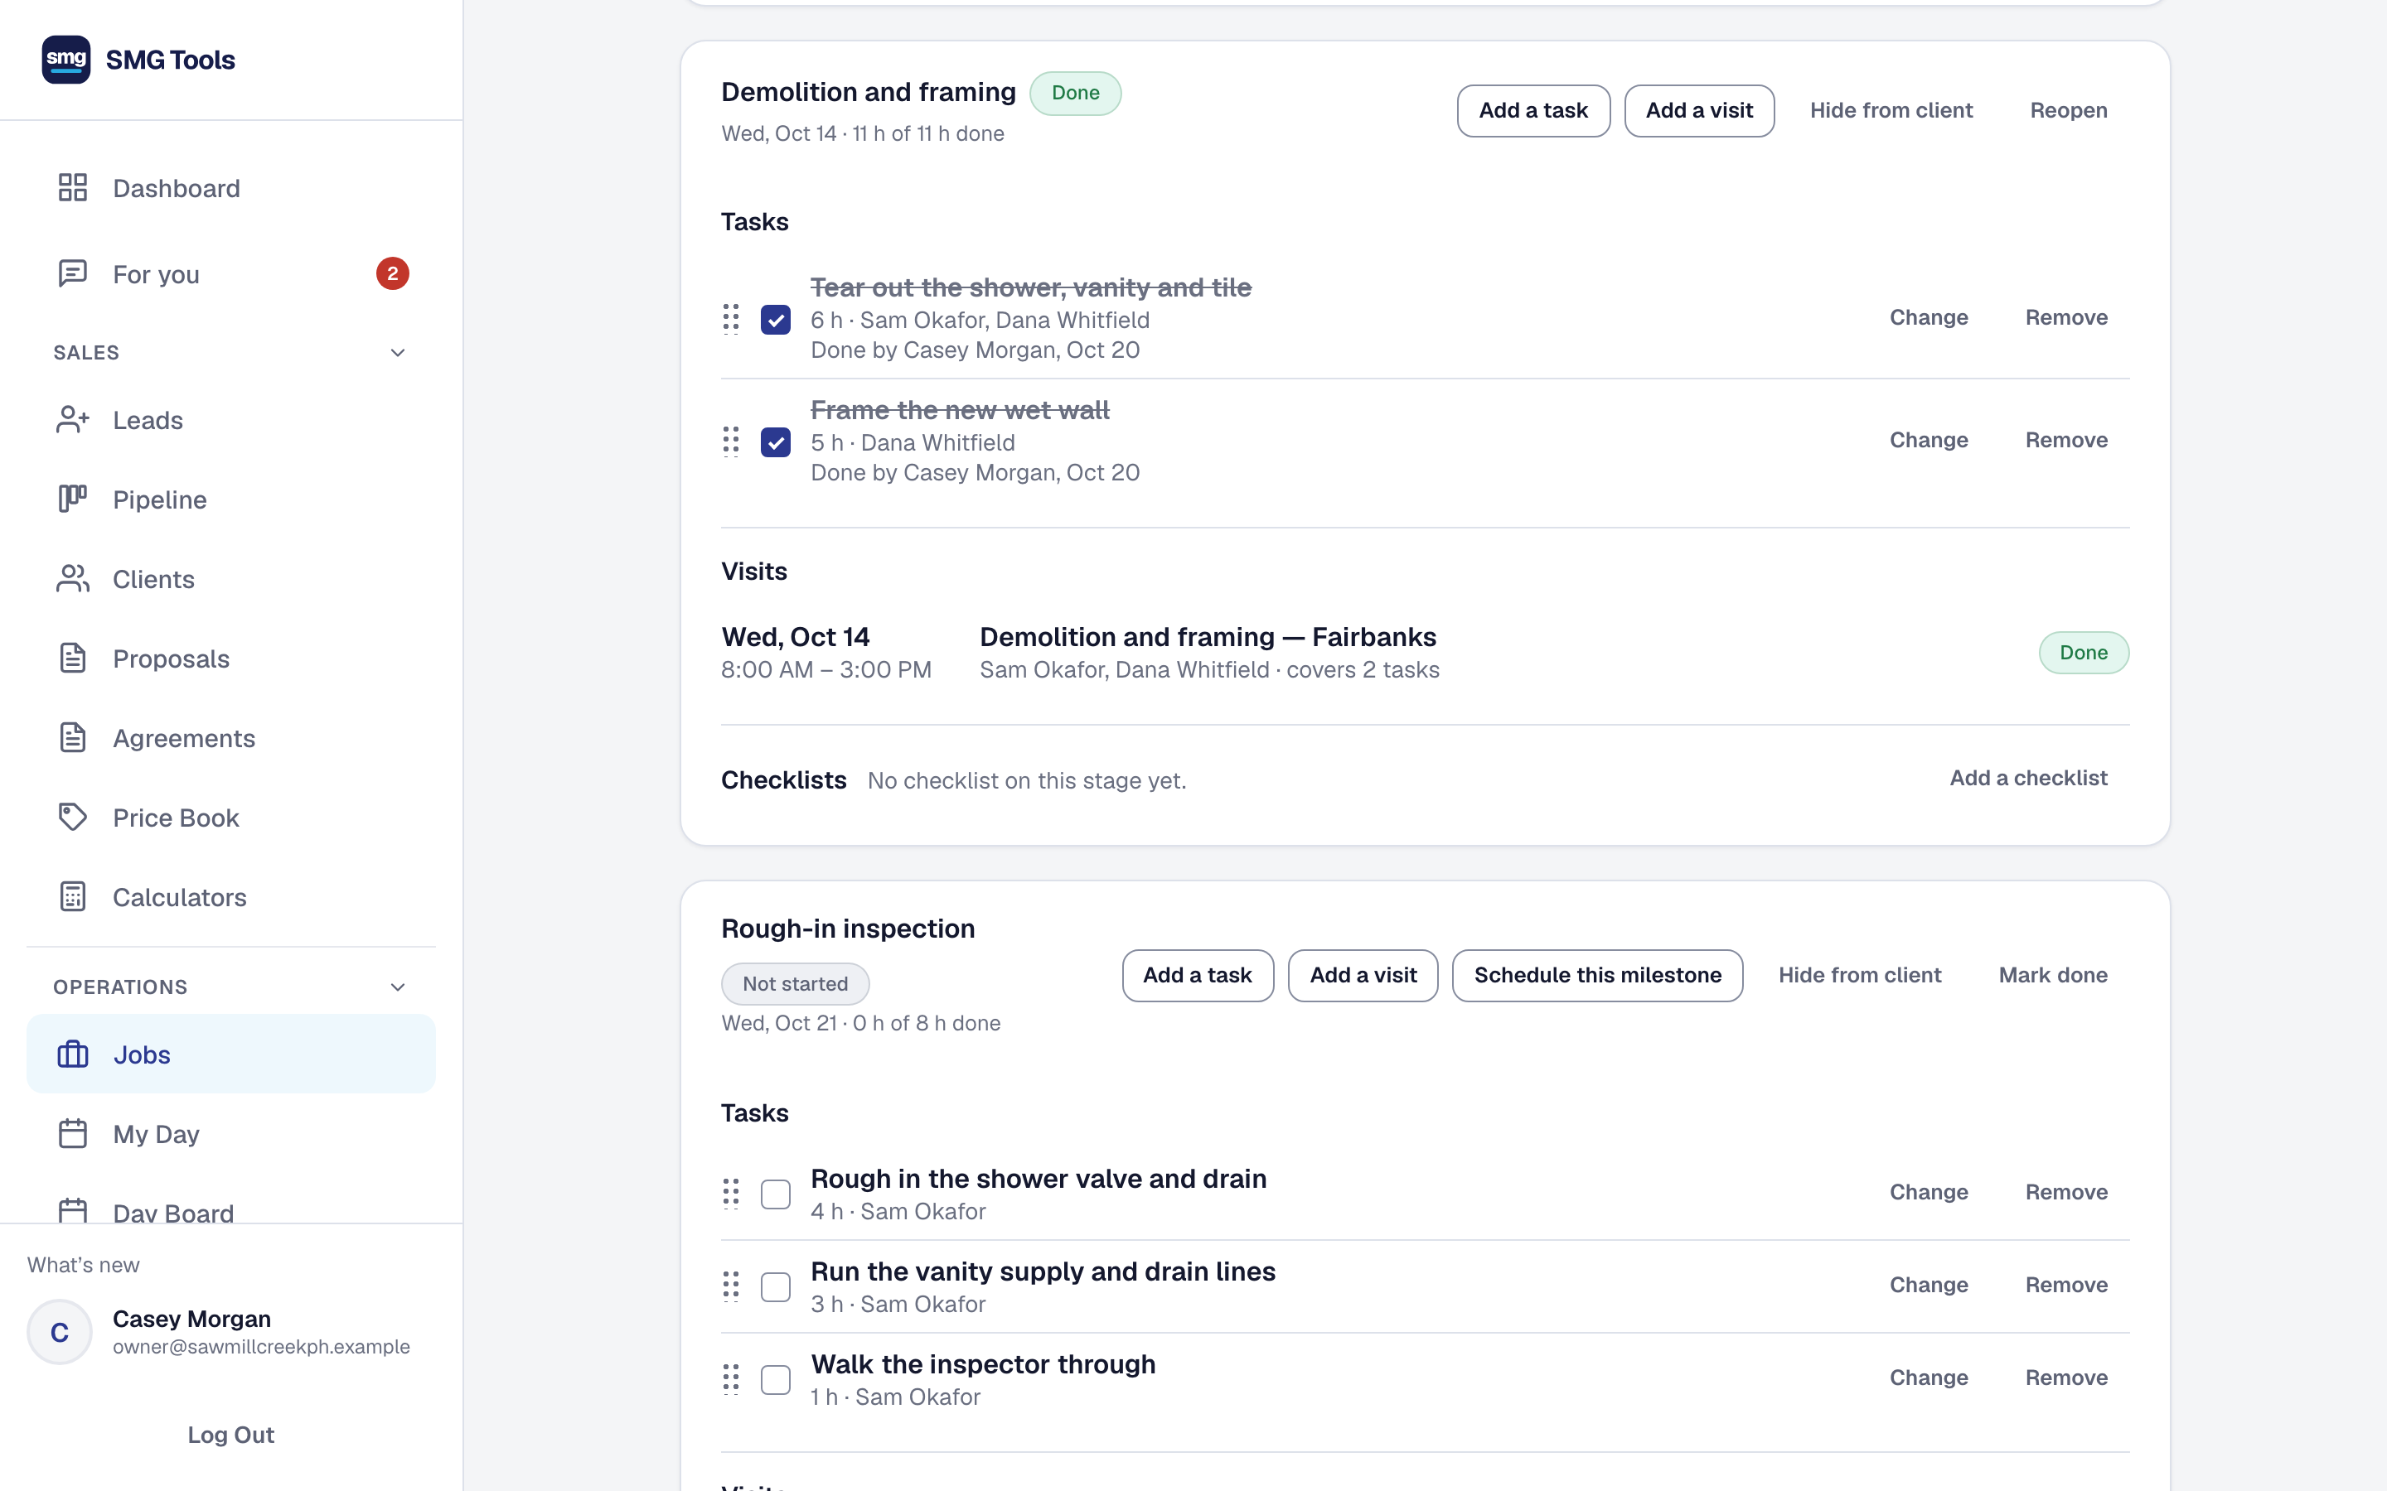
Task: Reopen the Demolition and framing stage
Action: 2069,110
